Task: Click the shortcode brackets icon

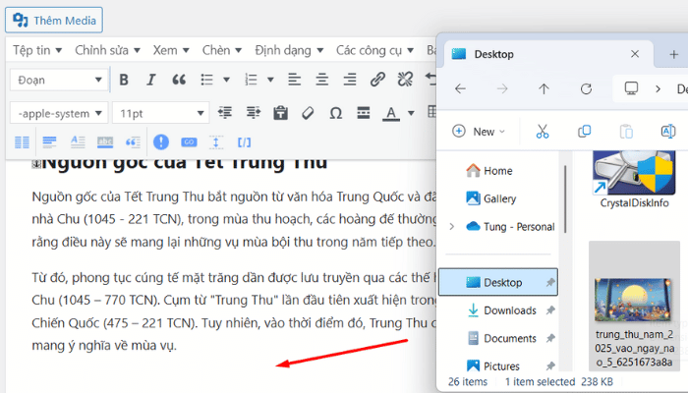Action: click(245, 142)
